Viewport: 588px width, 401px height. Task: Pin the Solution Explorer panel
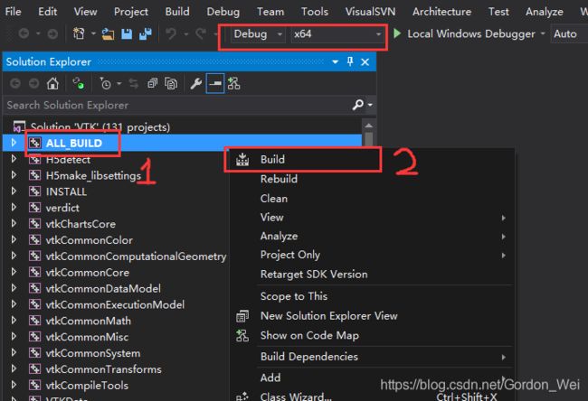(350, 61)
